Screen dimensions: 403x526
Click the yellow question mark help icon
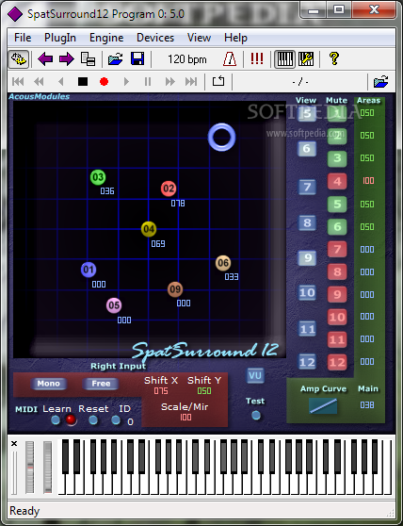[x=334, y=59]
